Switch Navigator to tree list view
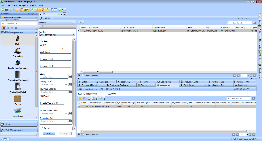Screen dimensions: 262x141 coord(12,28)
